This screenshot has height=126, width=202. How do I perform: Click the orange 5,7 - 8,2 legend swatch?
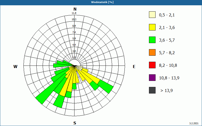pos(152,52)
